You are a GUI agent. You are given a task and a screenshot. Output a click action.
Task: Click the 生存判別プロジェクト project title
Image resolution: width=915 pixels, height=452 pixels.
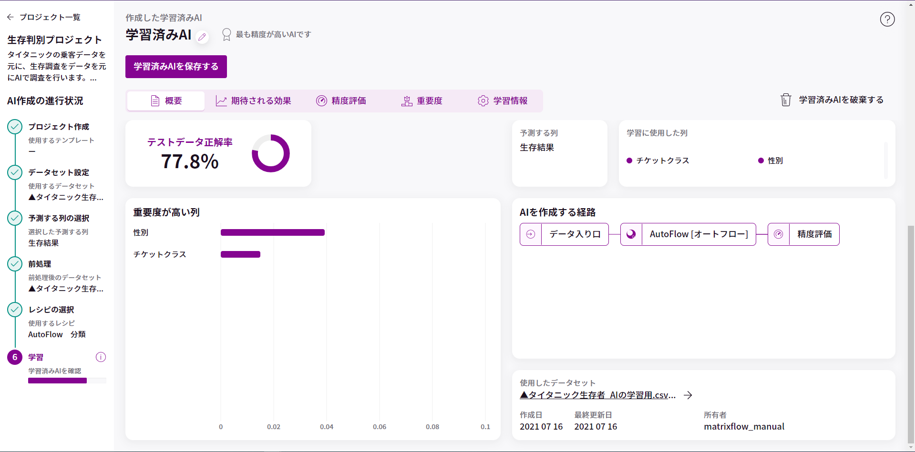[x=55, y=40]
